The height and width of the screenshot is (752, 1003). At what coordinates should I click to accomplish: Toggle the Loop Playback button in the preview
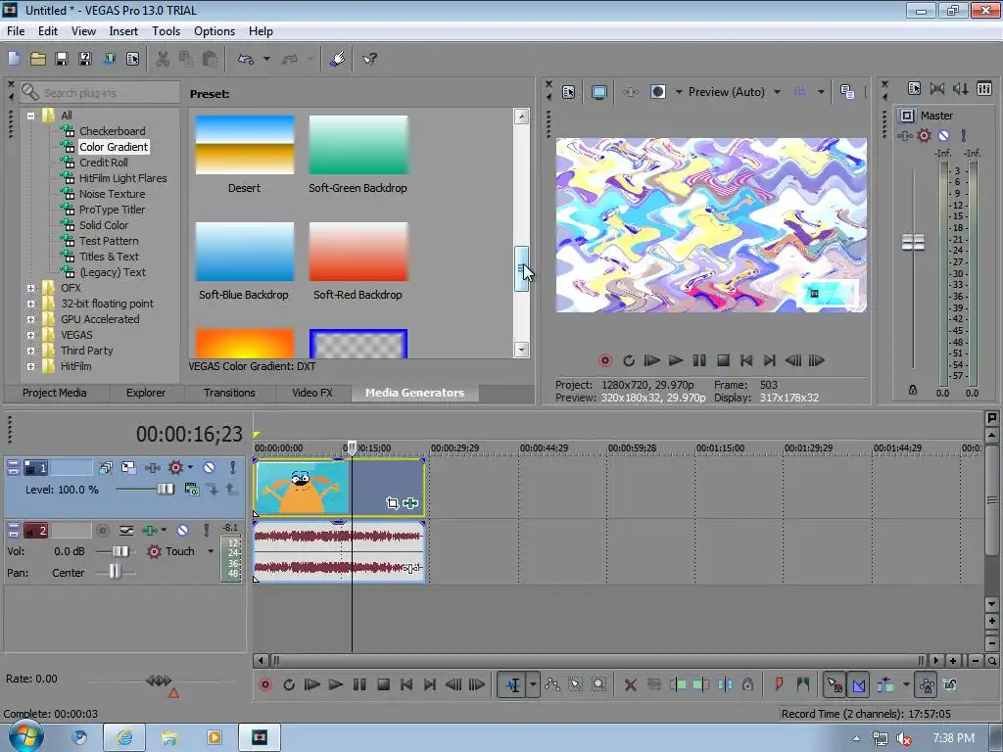tap(628, 360)
